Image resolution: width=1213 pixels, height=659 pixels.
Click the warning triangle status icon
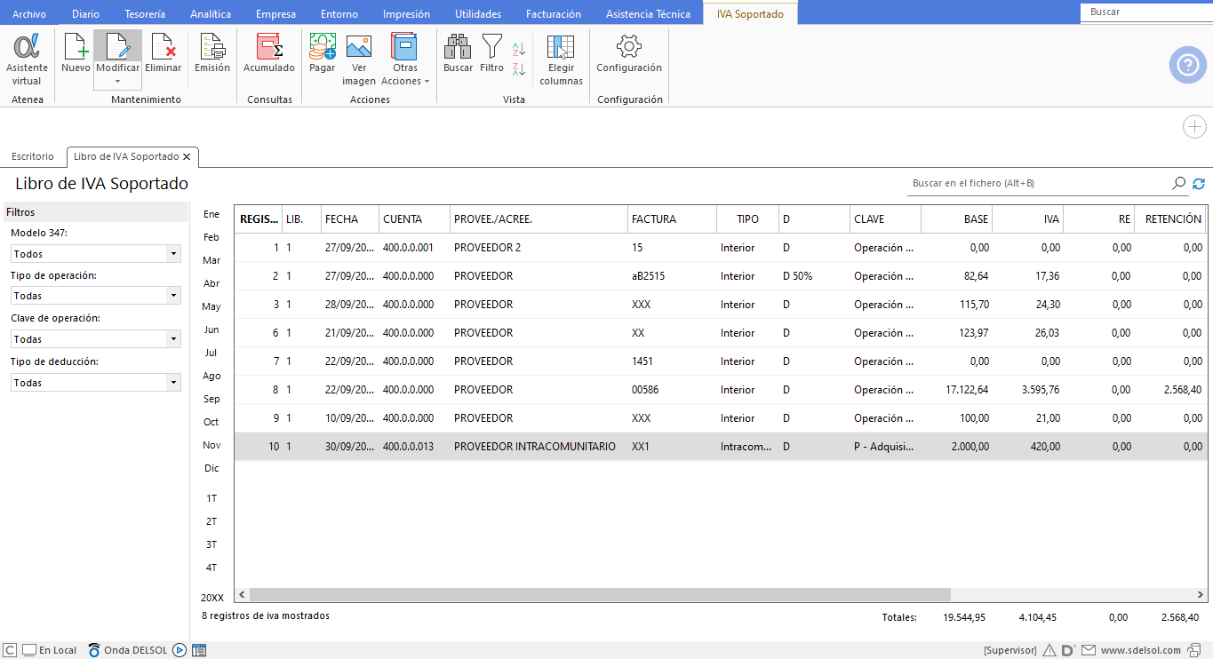click(x=1049, y=650)
